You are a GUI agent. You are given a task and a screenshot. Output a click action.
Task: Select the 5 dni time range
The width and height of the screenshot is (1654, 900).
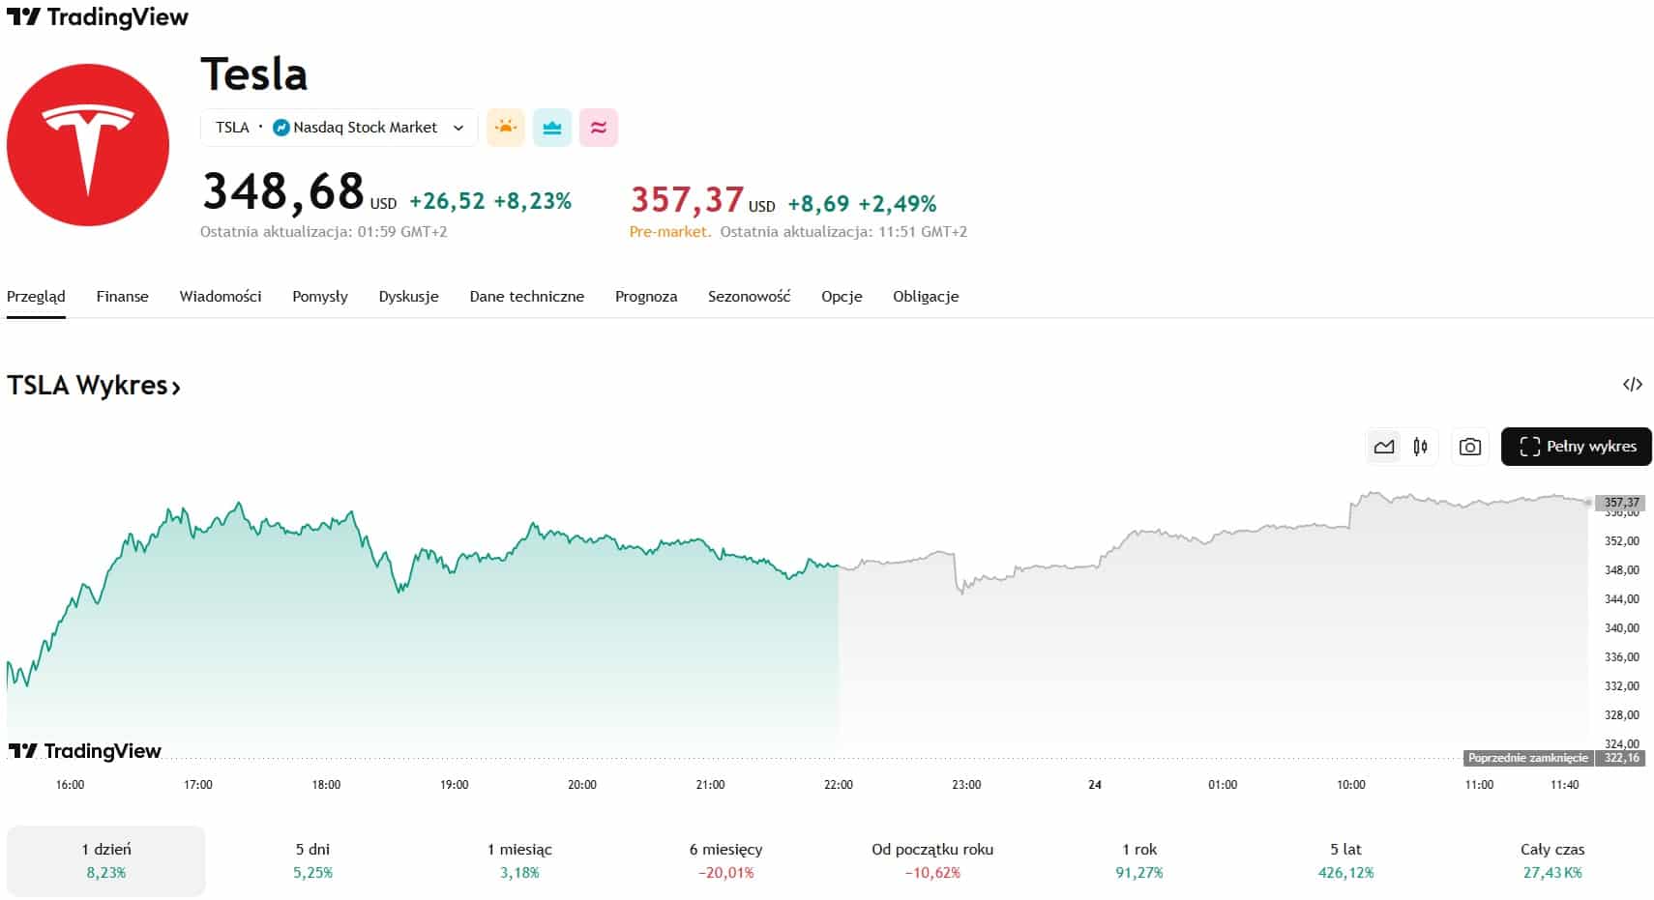(312, 860)
